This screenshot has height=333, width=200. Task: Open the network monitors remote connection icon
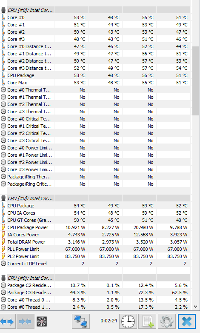[x=81, y=322]
